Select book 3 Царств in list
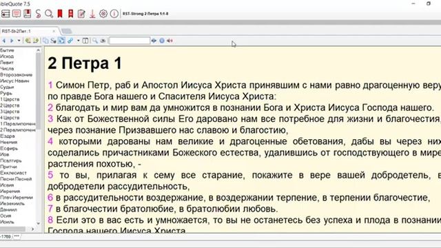The height and width of the screenshot is (248, 441). pyautogui.click(x=10, y=112)
